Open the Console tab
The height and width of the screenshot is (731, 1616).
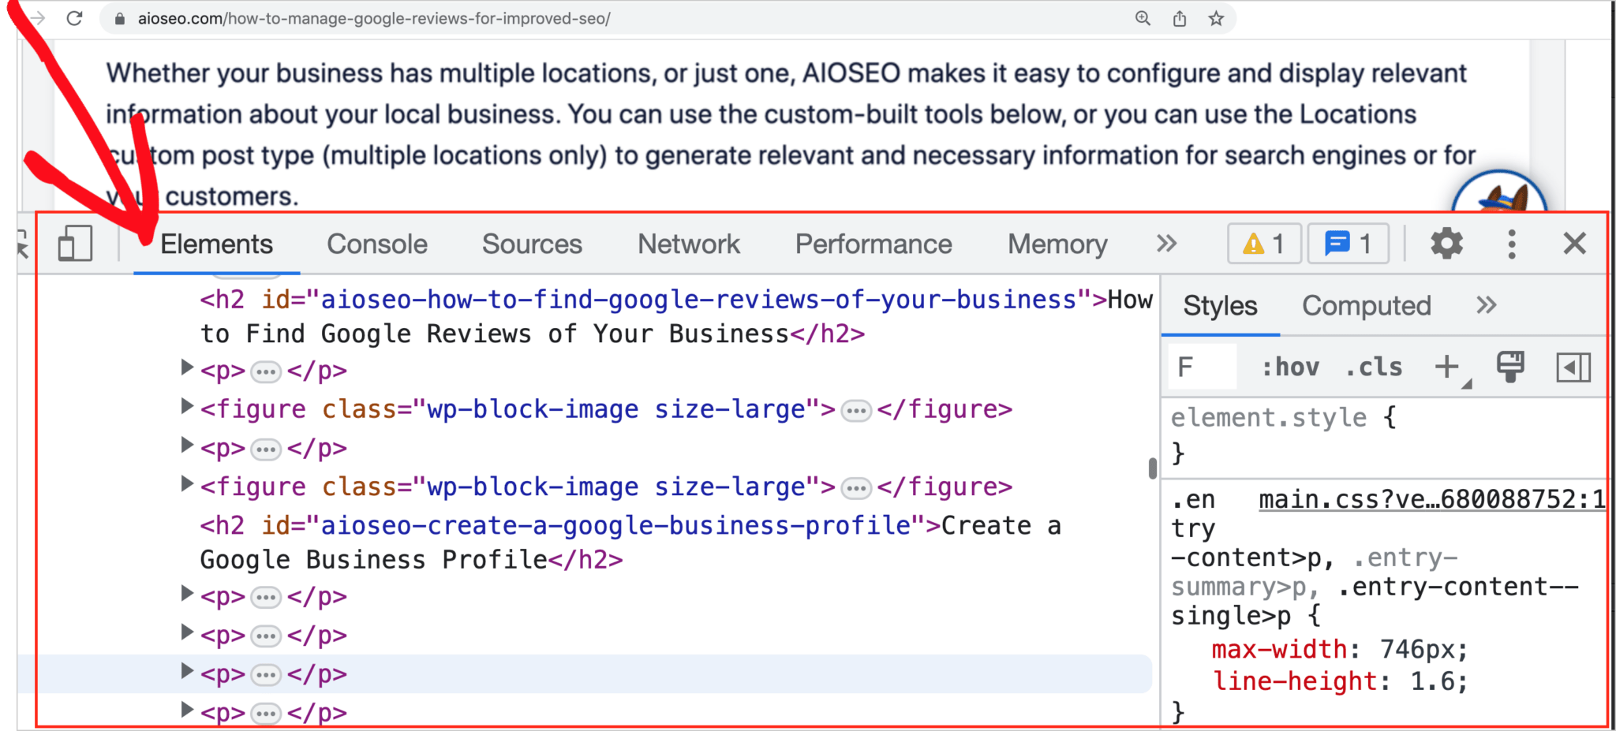377,244
